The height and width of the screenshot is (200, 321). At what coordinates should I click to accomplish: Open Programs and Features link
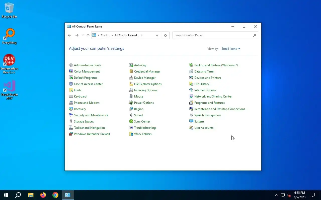[x=209, y=103]
